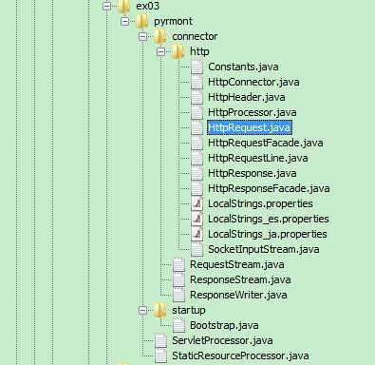Click the HttpRequest.java file icon
This screenshot has height=365, width=375.
tap(197, 127)
